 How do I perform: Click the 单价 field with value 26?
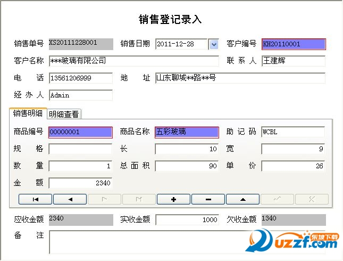pos(293,166)
